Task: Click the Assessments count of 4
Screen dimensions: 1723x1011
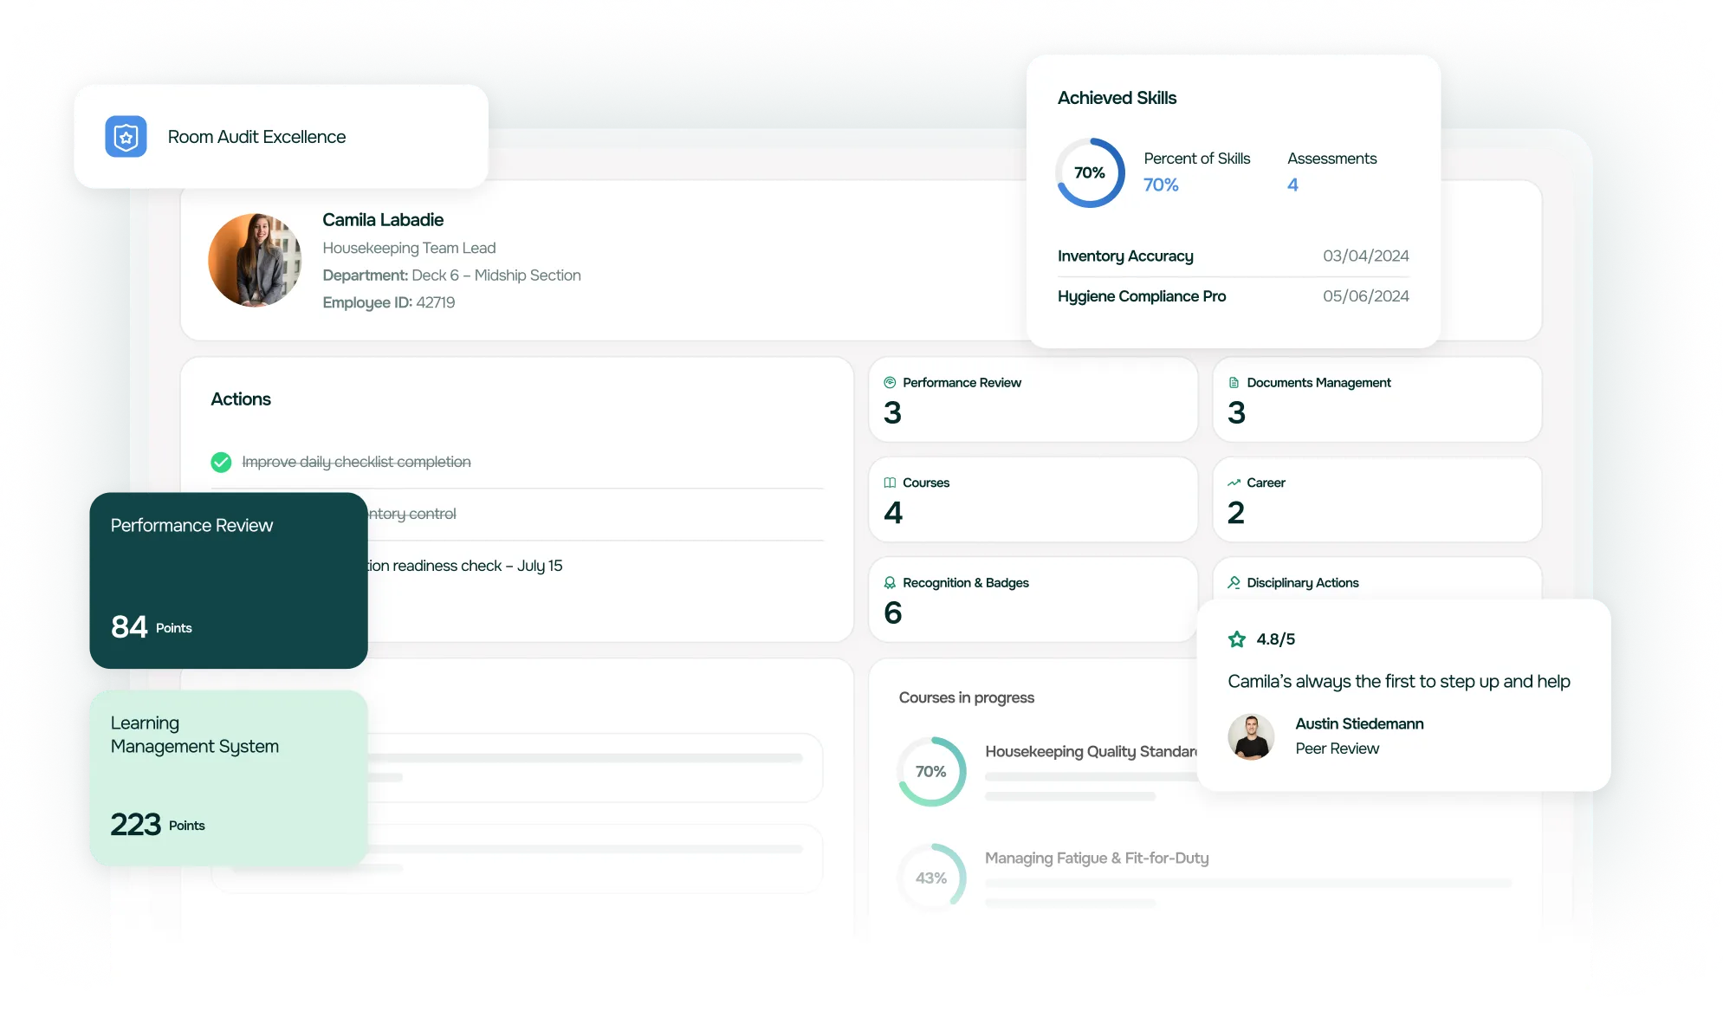Action: coord(1292,185)
